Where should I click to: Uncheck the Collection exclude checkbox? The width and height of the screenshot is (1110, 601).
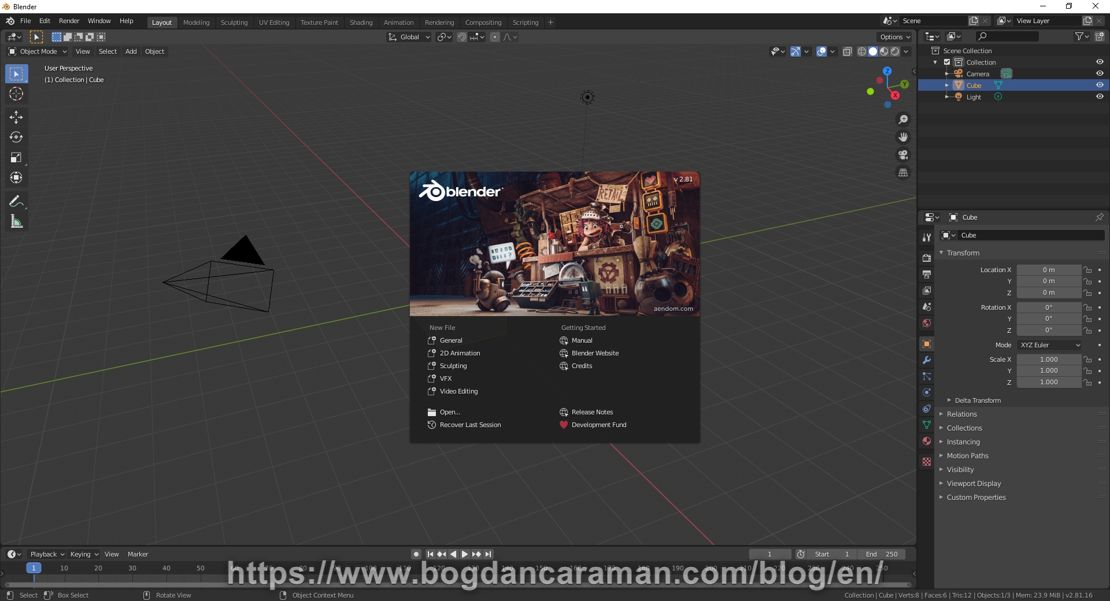tap(947, 62)
